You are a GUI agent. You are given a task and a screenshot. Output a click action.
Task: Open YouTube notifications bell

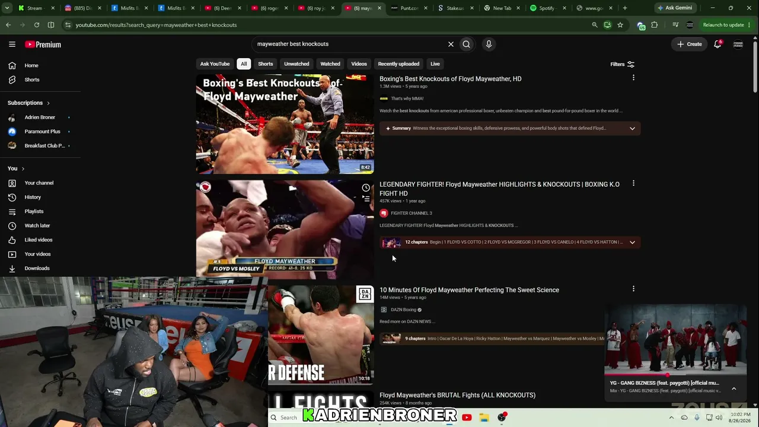click(717, 44)
